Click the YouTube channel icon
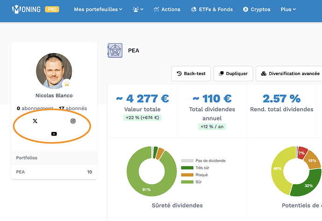This screenshot has width=322, height=221. coord(54,134)
